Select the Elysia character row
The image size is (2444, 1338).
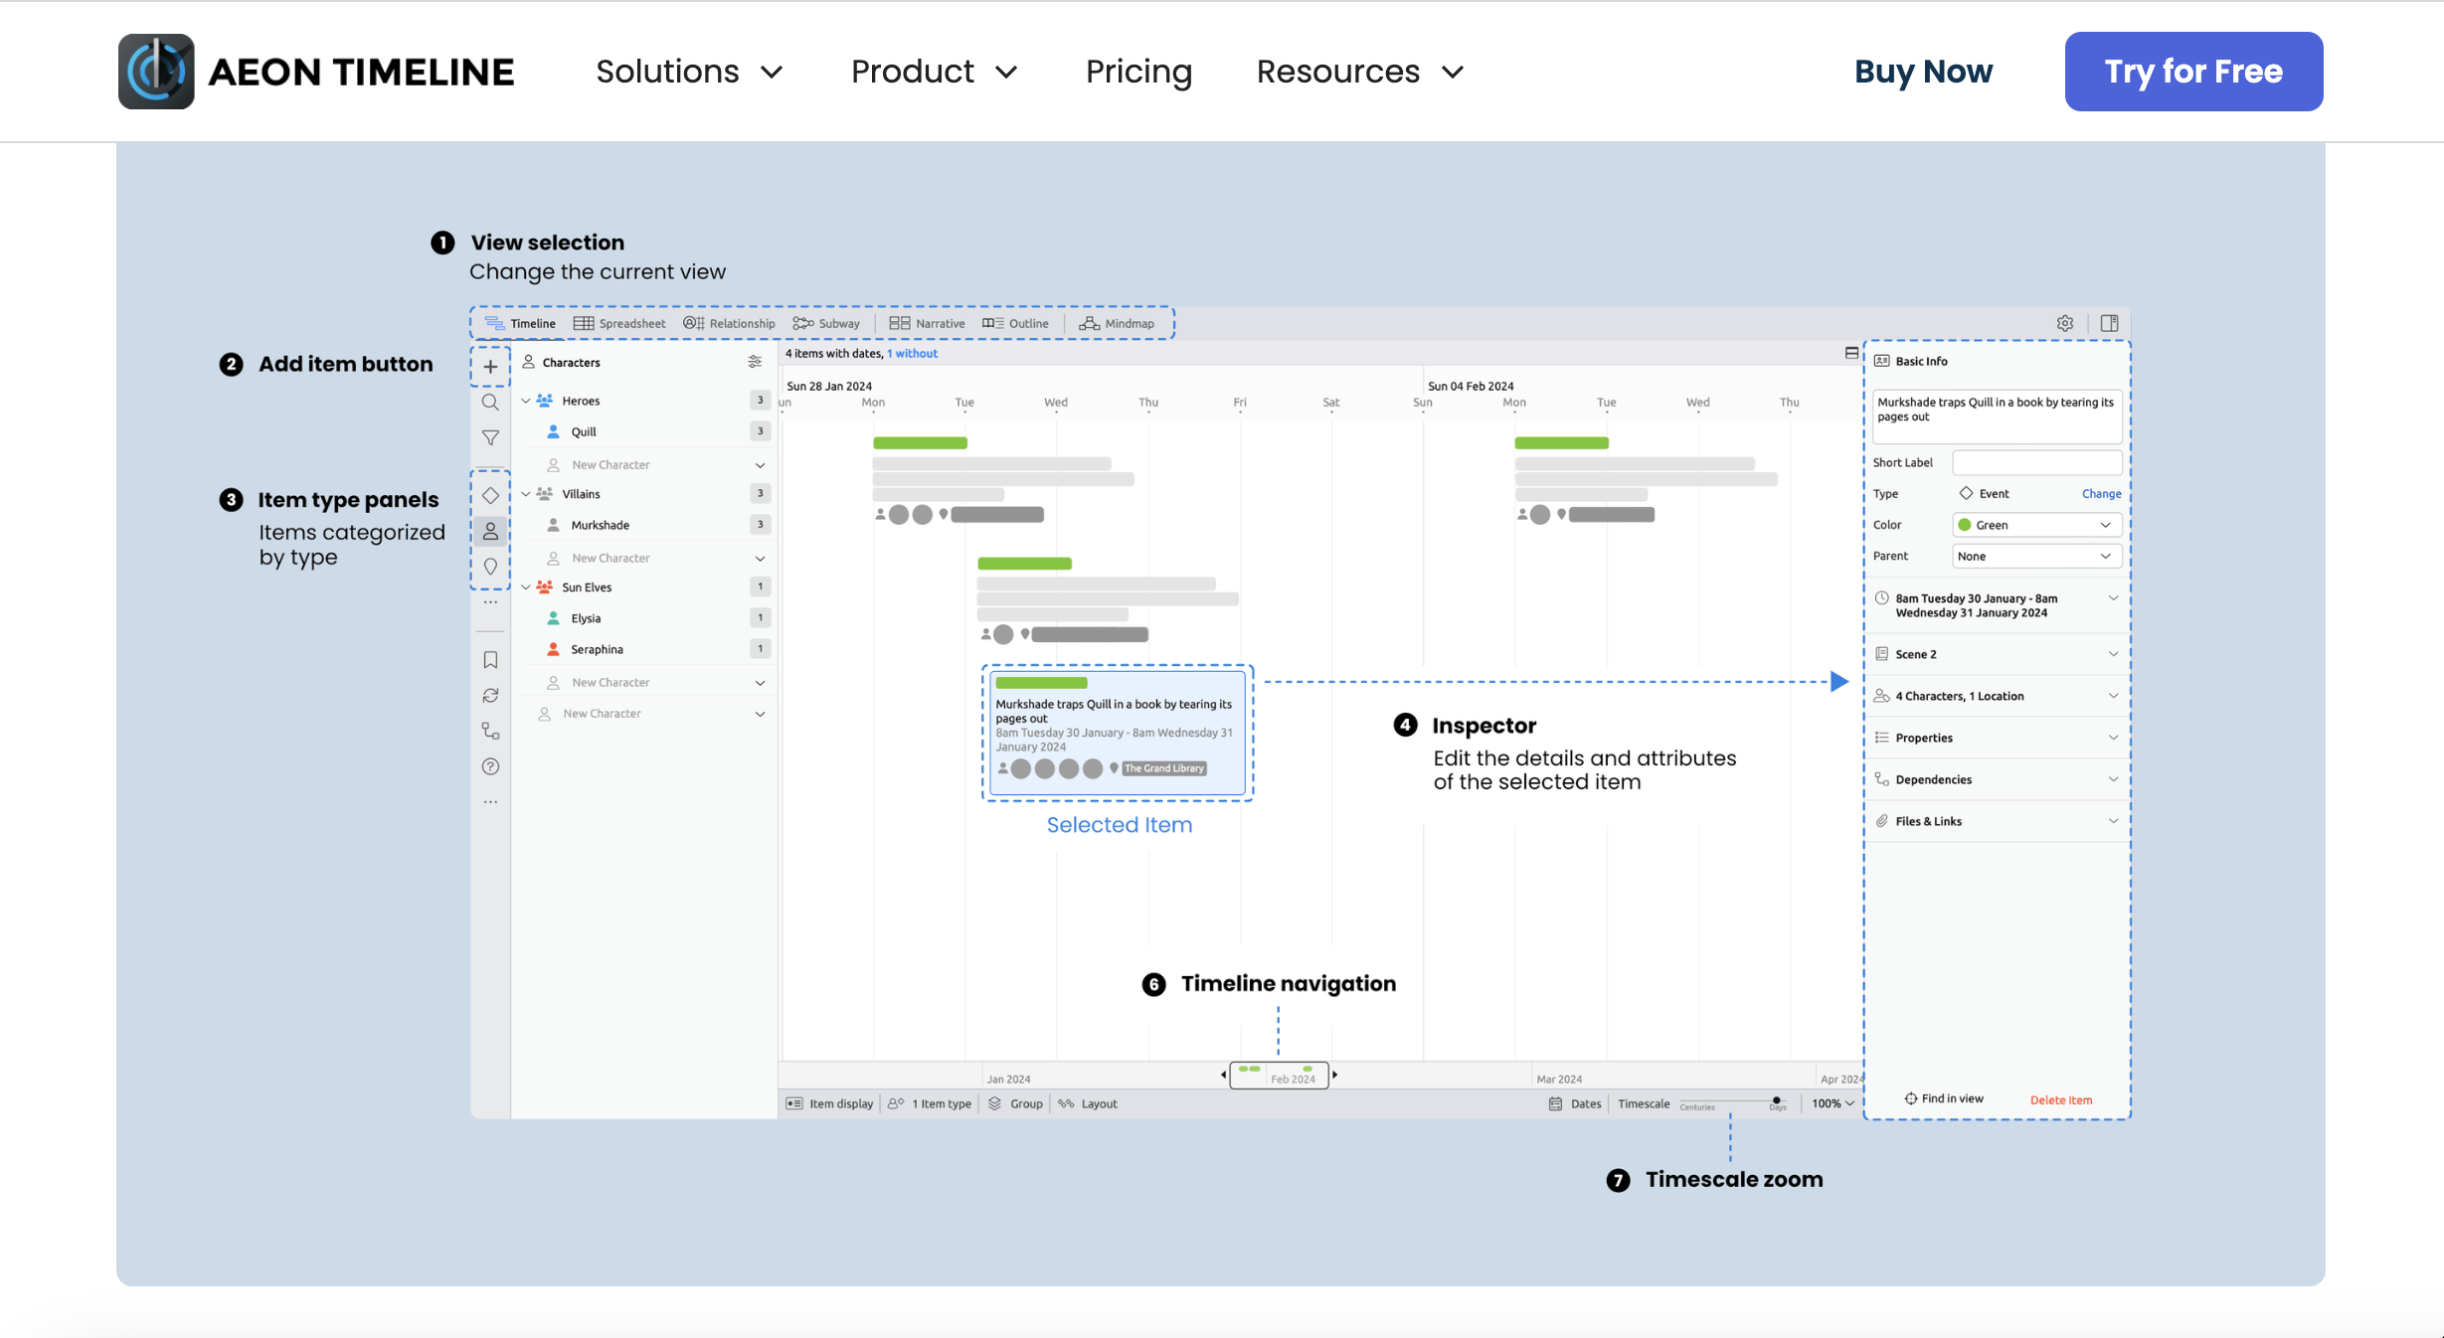(646, 618)
